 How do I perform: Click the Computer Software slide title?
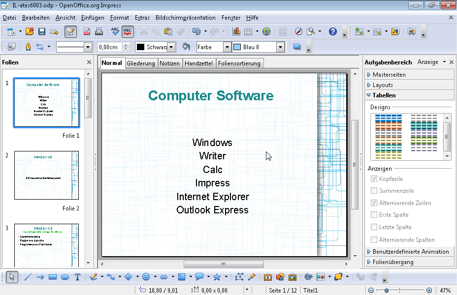coord(211,96)
